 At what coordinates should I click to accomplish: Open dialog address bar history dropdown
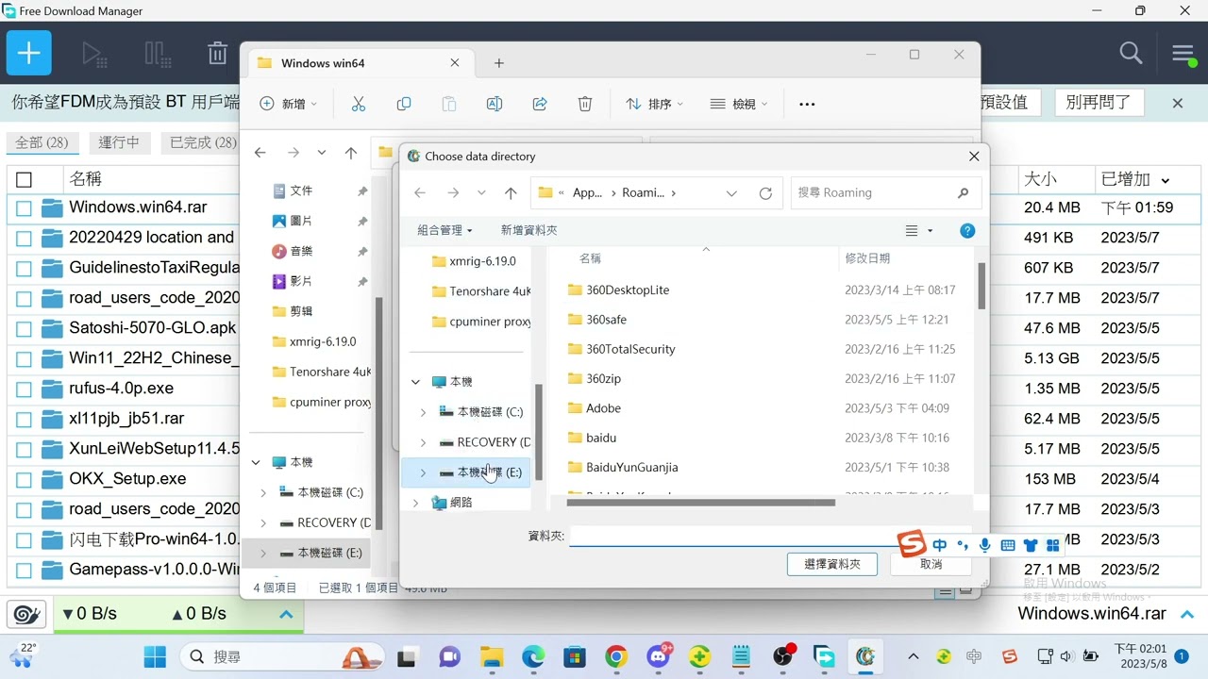click(731, 193)
